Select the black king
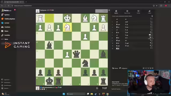Image resolution: width=171 pixels, height=96 pixels. 49,81
